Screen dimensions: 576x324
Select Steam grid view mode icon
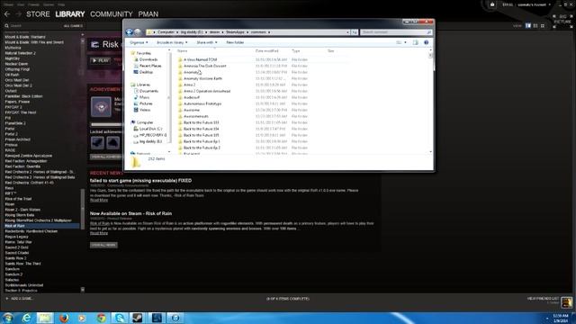pos(543,26)
